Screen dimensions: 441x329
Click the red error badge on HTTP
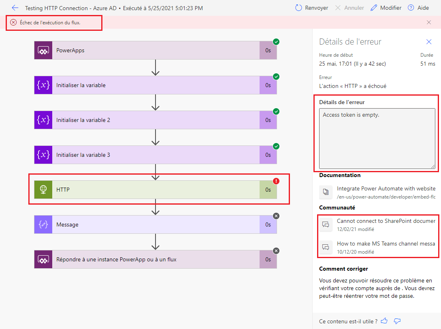[276, 181]
